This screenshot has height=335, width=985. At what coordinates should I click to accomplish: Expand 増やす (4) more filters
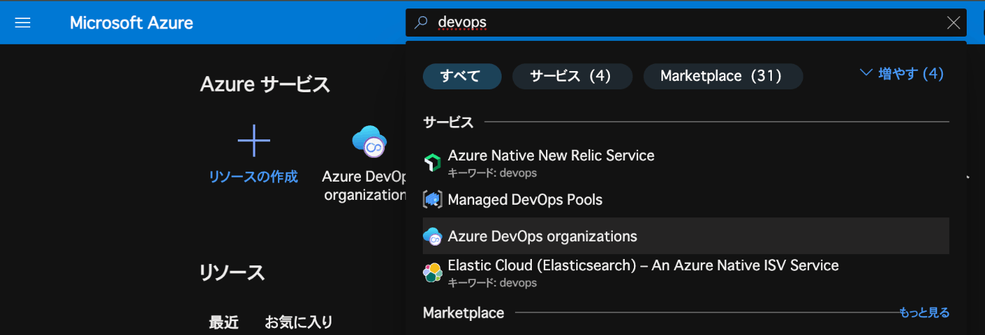pos(902,73)
